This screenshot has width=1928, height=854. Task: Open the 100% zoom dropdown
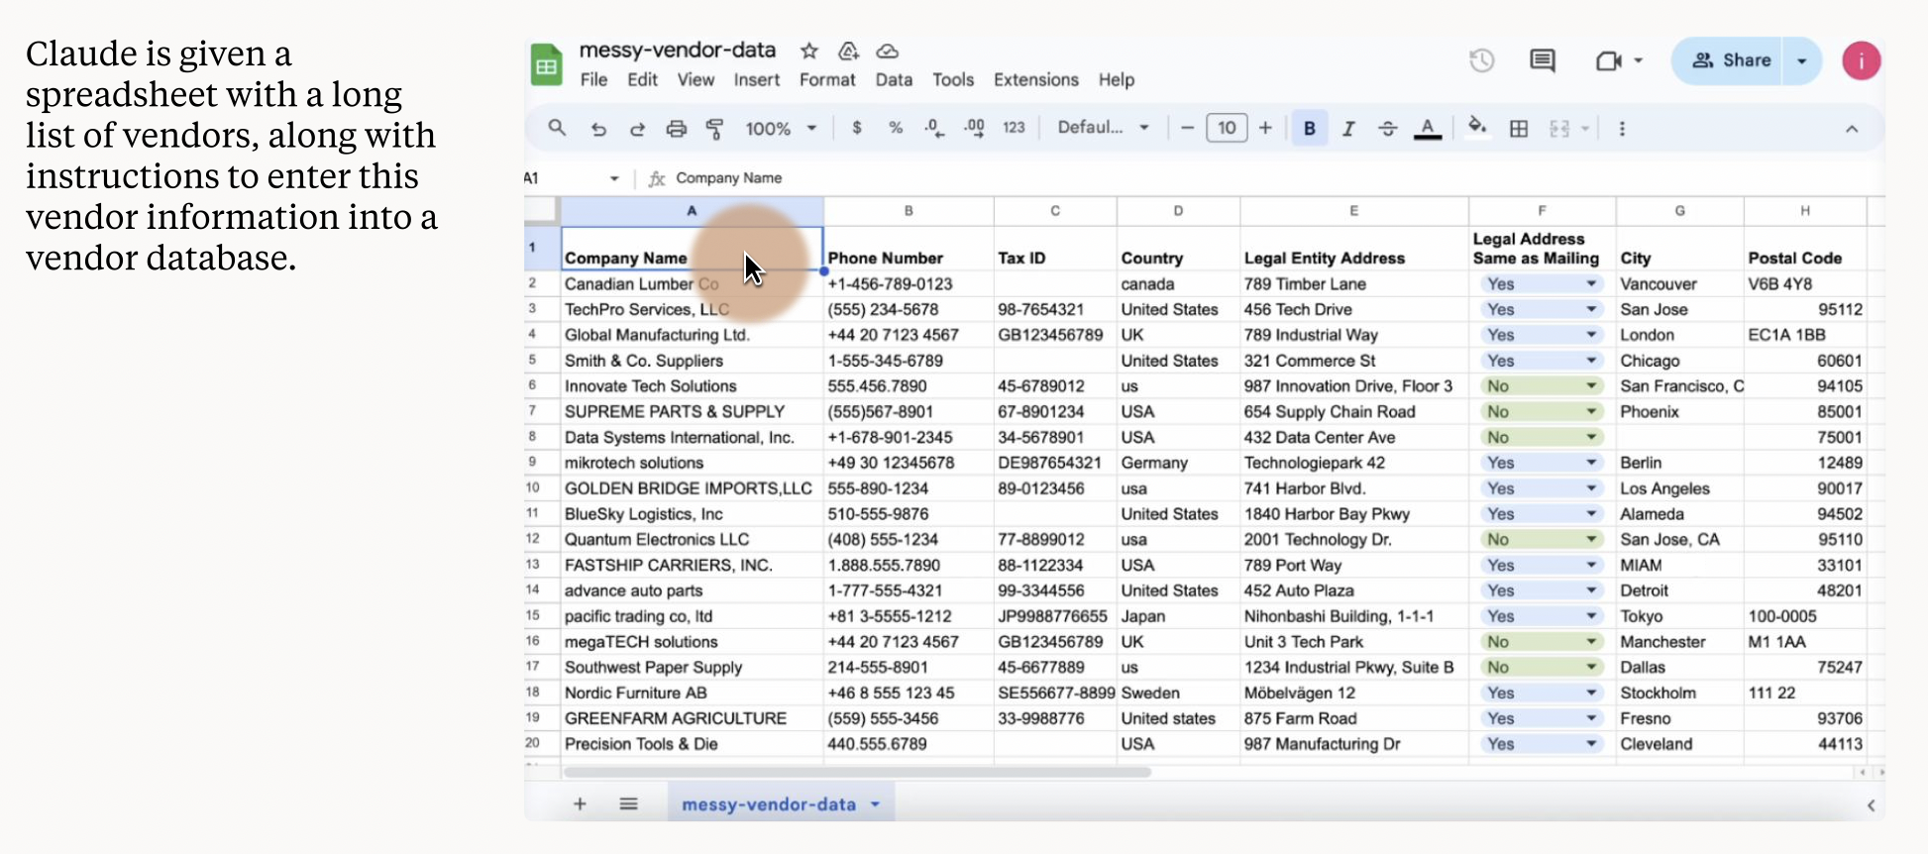[x=781, y=129]
